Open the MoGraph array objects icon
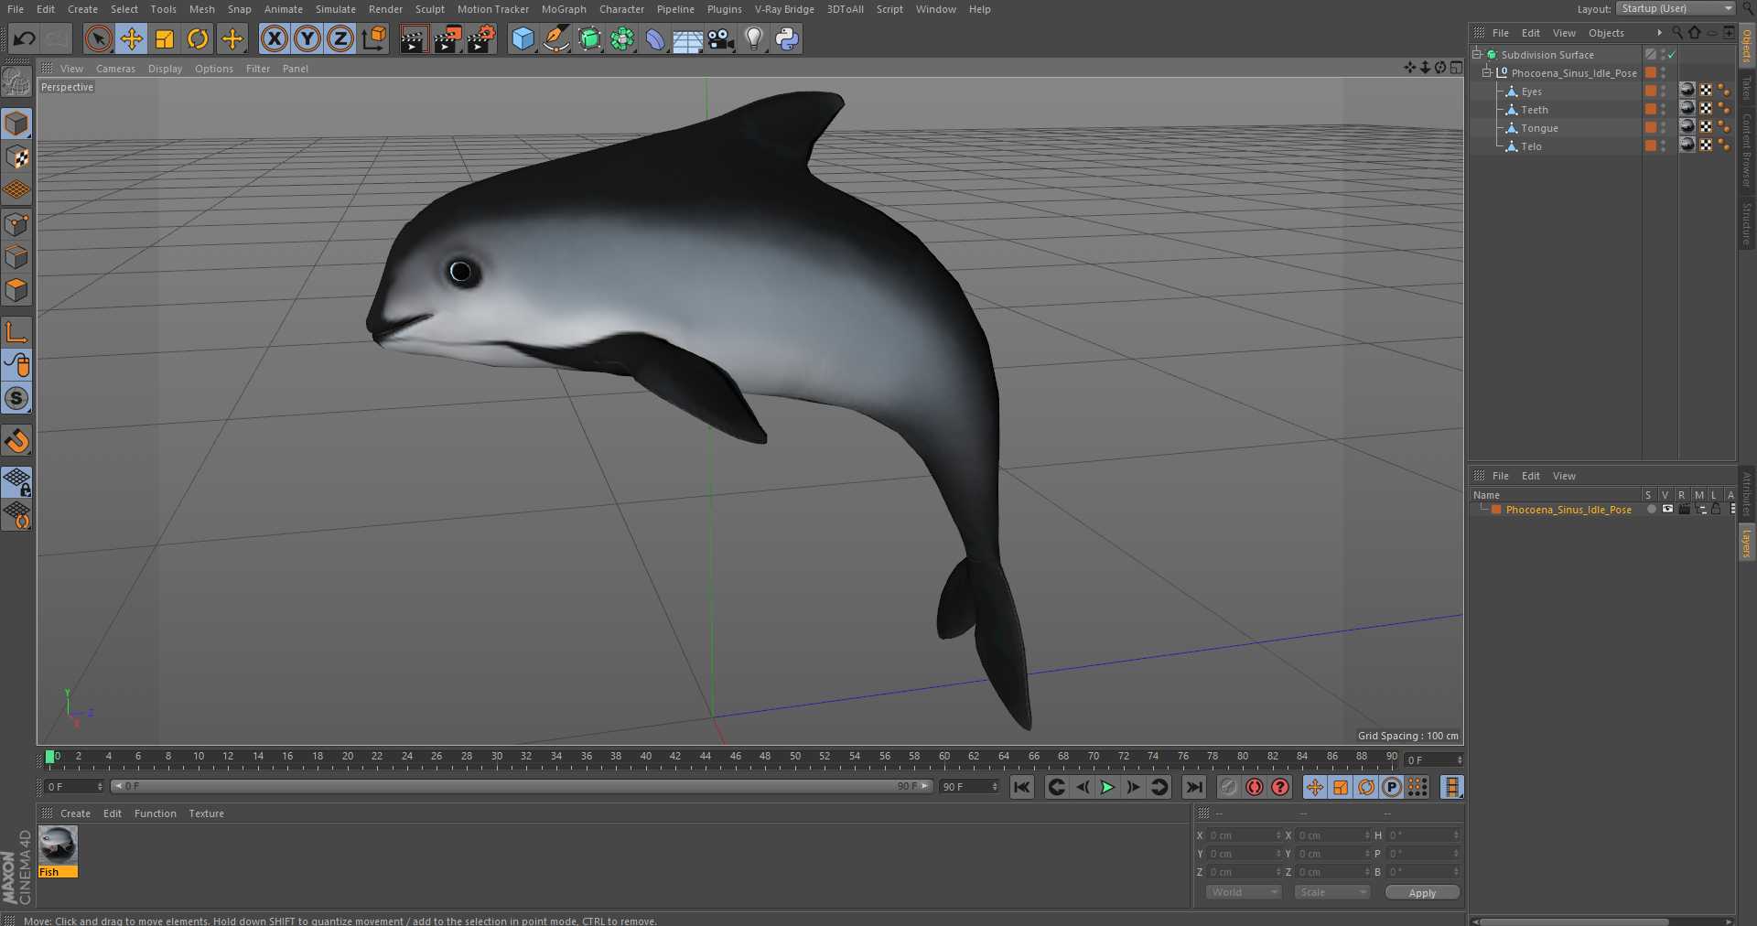1757x926 pixels. coord(622,38)
